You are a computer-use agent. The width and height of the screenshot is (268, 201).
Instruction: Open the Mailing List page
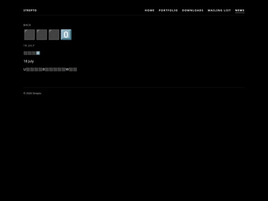tap(219, 10)
